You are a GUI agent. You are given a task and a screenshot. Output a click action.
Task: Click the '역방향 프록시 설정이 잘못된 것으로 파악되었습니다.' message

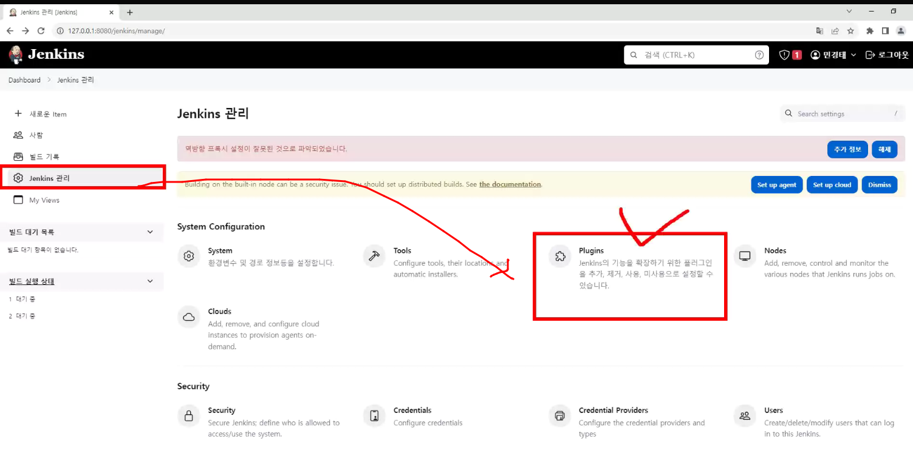point(266,149)
